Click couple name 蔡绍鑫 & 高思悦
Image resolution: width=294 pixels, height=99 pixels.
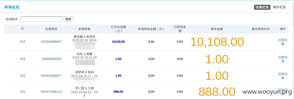tap(84, 36)
